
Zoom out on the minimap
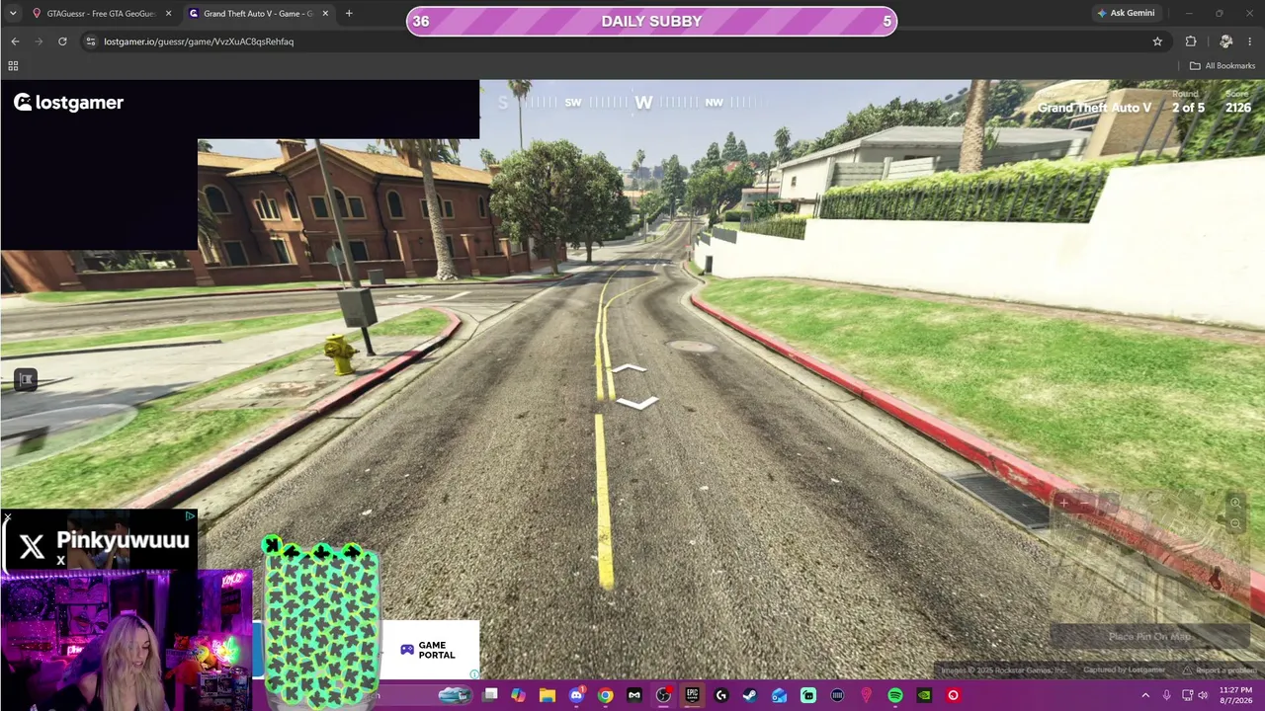[1235, 523]
